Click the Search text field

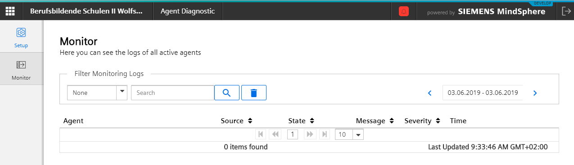[172, 93]
